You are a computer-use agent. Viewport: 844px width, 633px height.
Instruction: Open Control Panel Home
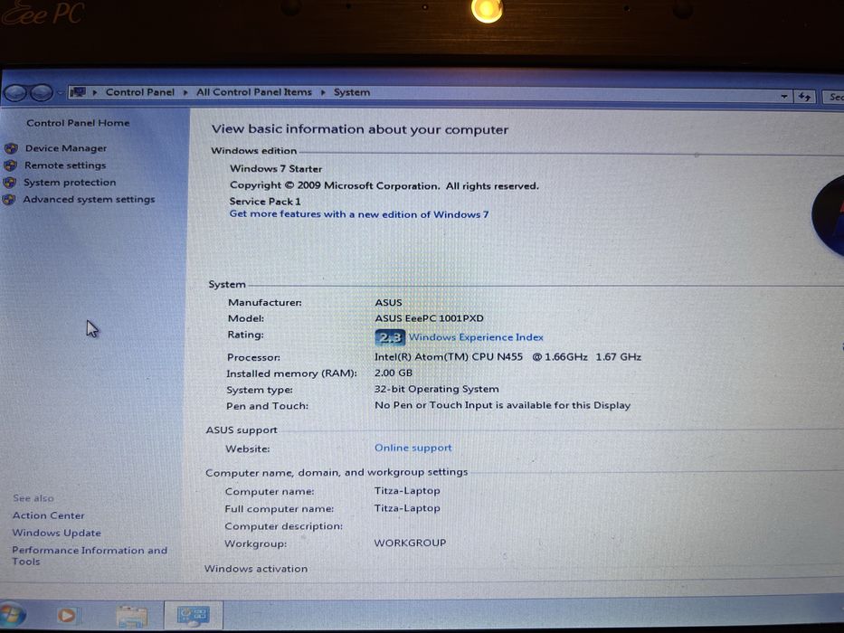78,123
